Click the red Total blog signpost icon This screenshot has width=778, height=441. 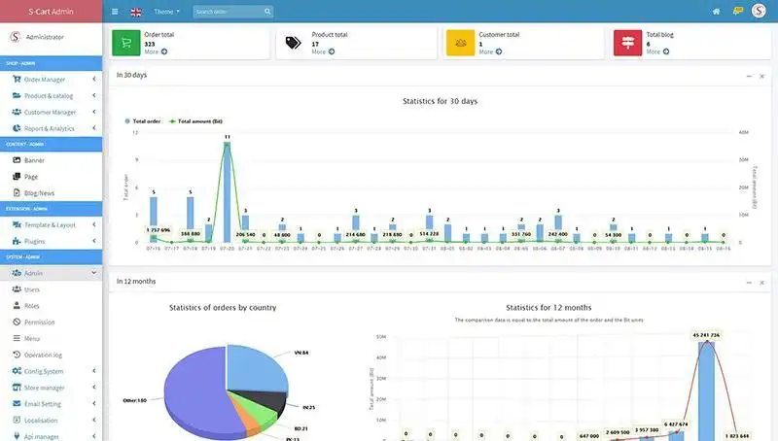[x=627, y=43]
